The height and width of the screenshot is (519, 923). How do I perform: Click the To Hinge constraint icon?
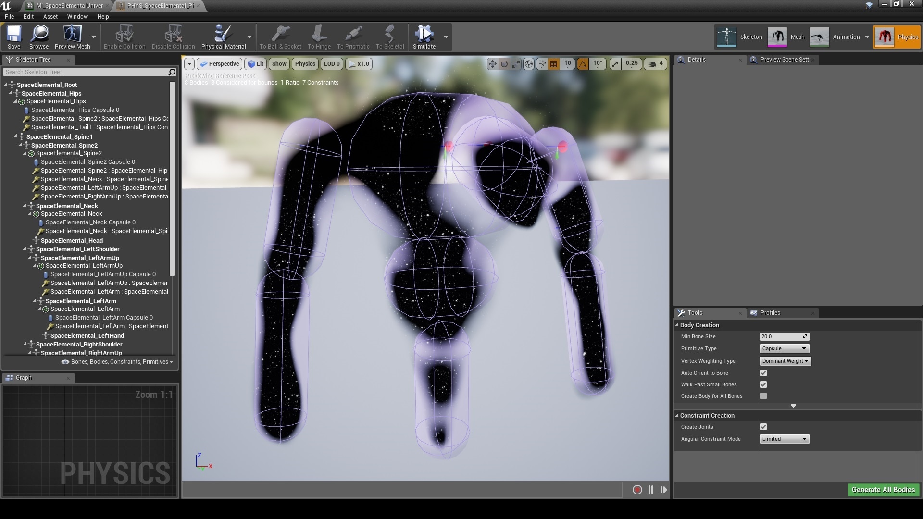coord(318,36)
